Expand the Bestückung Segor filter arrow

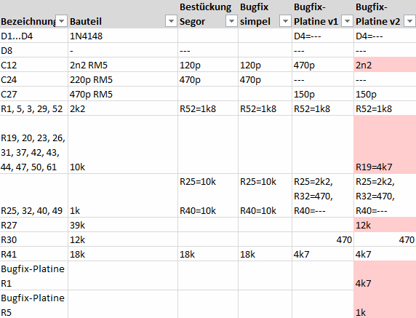(x=231, y=21)
